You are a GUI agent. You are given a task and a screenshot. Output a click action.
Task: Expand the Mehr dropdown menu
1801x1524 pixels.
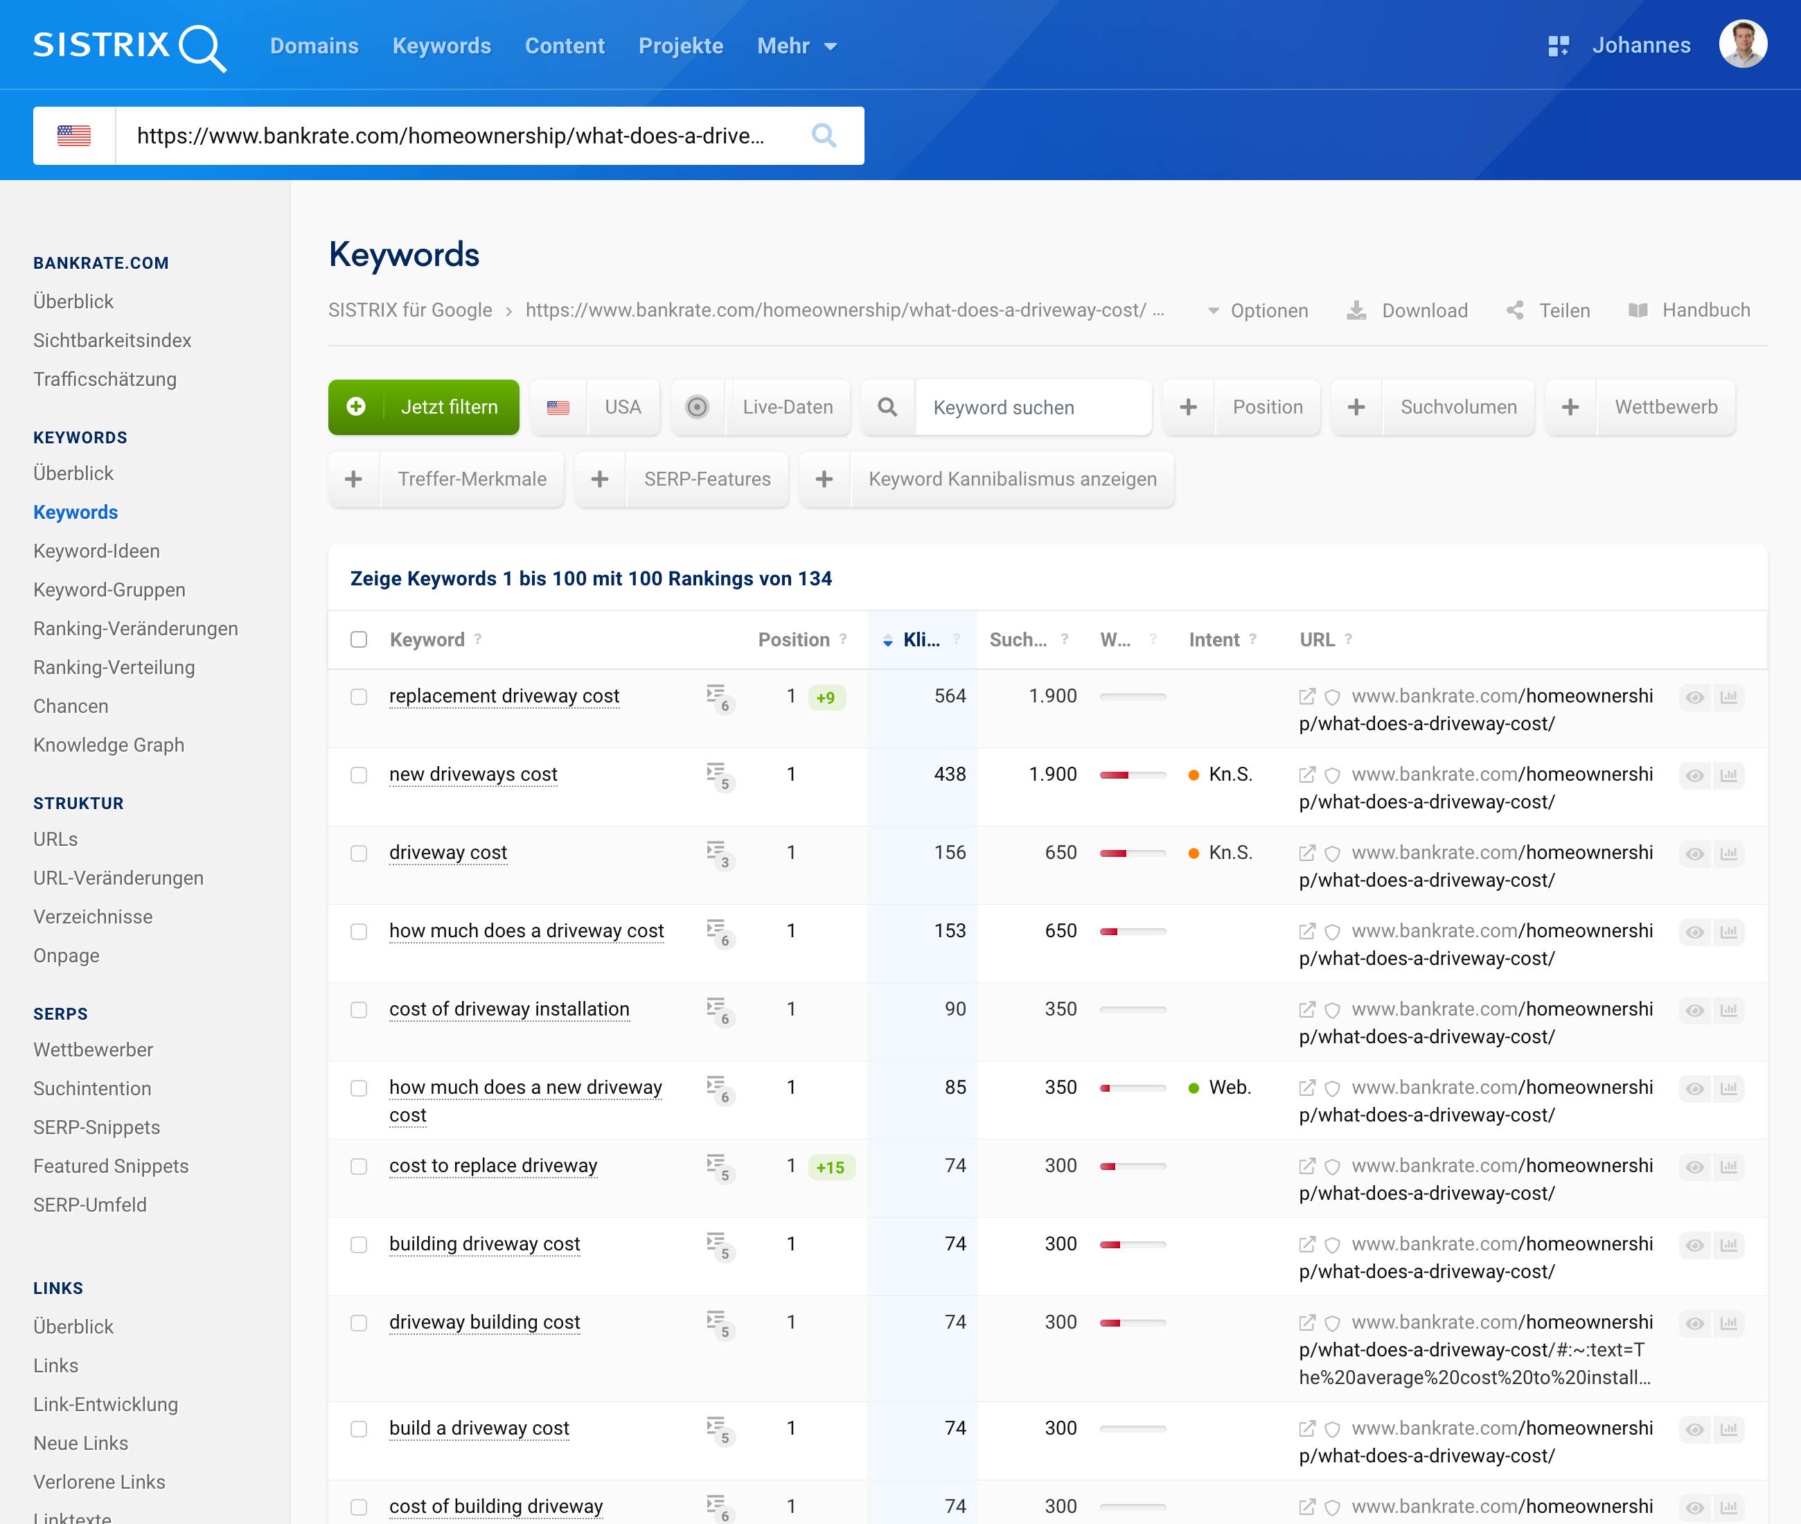797,46
